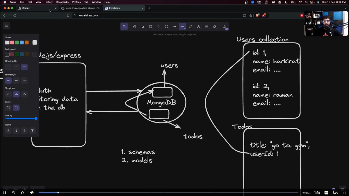
Task: Open the History menu
Action: (49, 2)
